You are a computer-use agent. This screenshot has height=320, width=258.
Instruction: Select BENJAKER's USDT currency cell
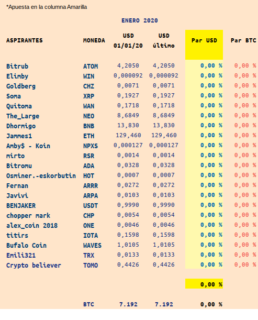pyautogui.click(x=91, y=205)
